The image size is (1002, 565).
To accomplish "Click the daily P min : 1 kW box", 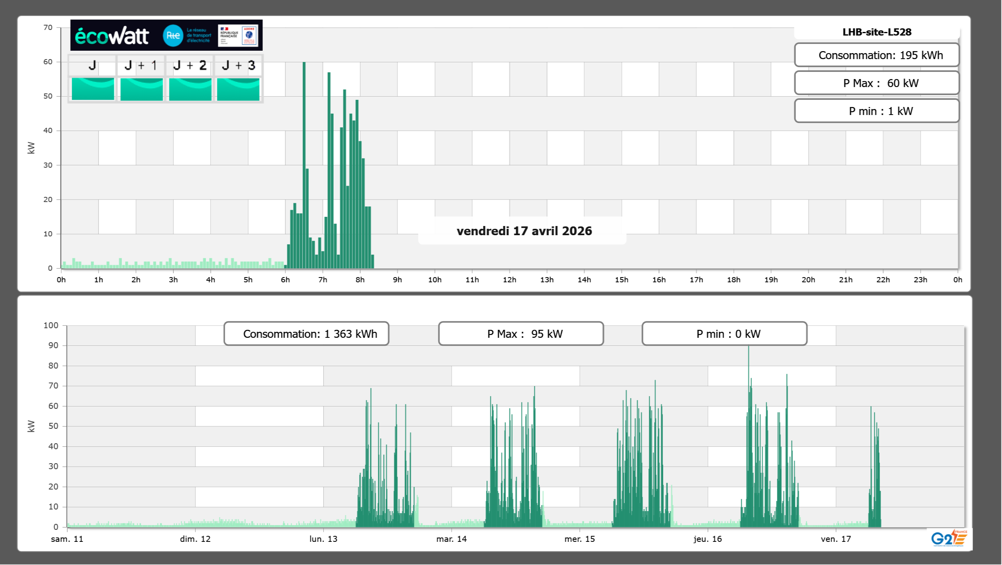I will [877, 111].
